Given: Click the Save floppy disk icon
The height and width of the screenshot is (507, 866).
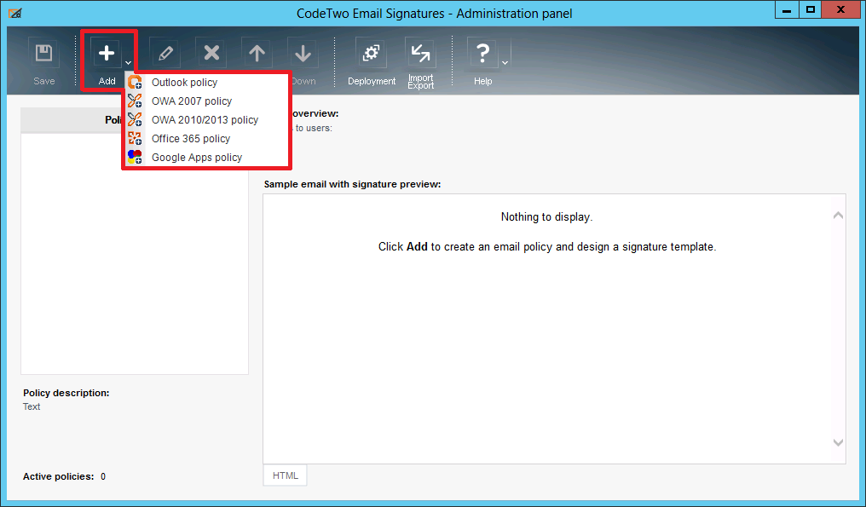Looking at the screenshot, I should 43,54.
